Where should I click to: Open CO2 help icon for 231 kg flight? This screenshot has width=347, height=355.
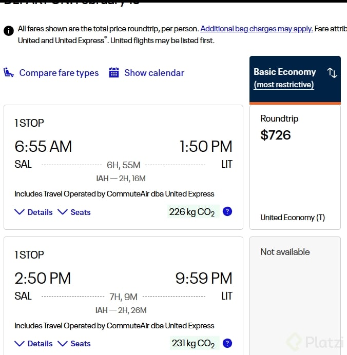227,343
